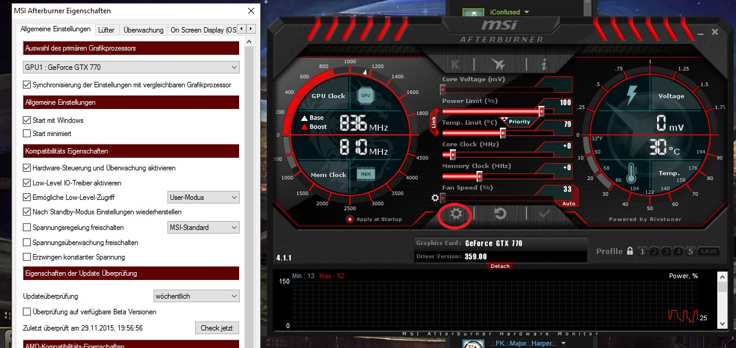Switch to the On Screen Display tab

pyautogui.click(x=203, y=30)
